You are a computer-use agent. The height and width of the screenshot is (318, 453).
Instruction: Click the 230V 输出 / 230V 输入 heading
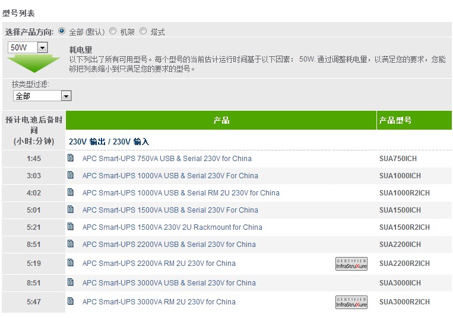pyautogui.click(x=109, y=142)
